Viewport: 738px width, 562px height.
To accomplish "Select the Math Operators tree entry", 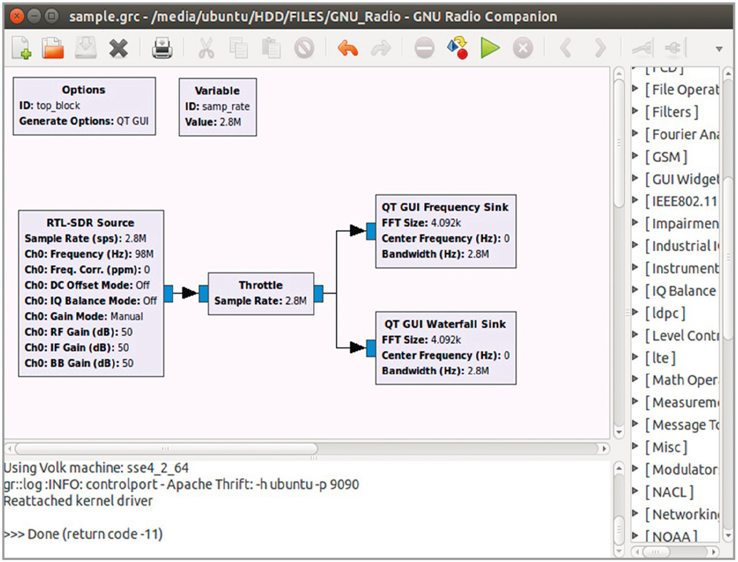I will point(682,380).
